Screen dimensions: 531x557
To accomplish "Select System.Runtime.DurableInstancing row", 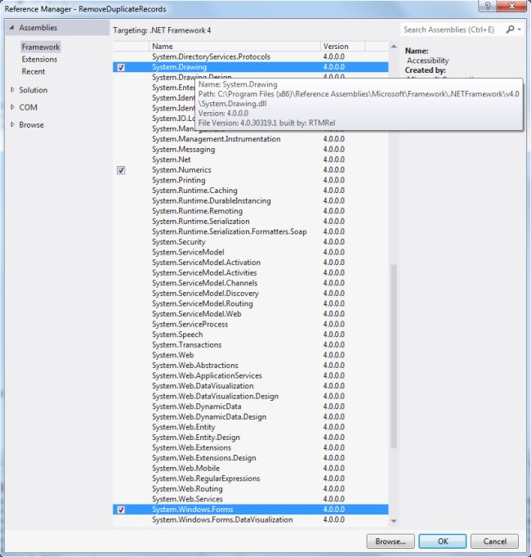I will click(251, 201).
